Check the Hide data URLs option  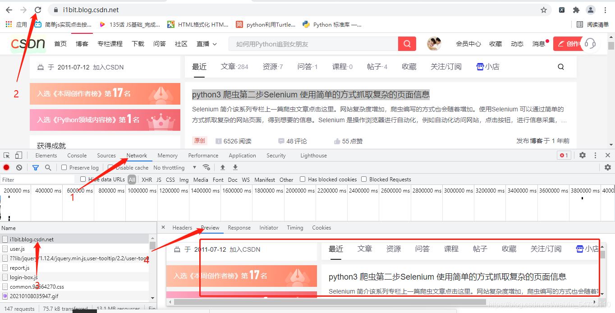click(83, 179)
